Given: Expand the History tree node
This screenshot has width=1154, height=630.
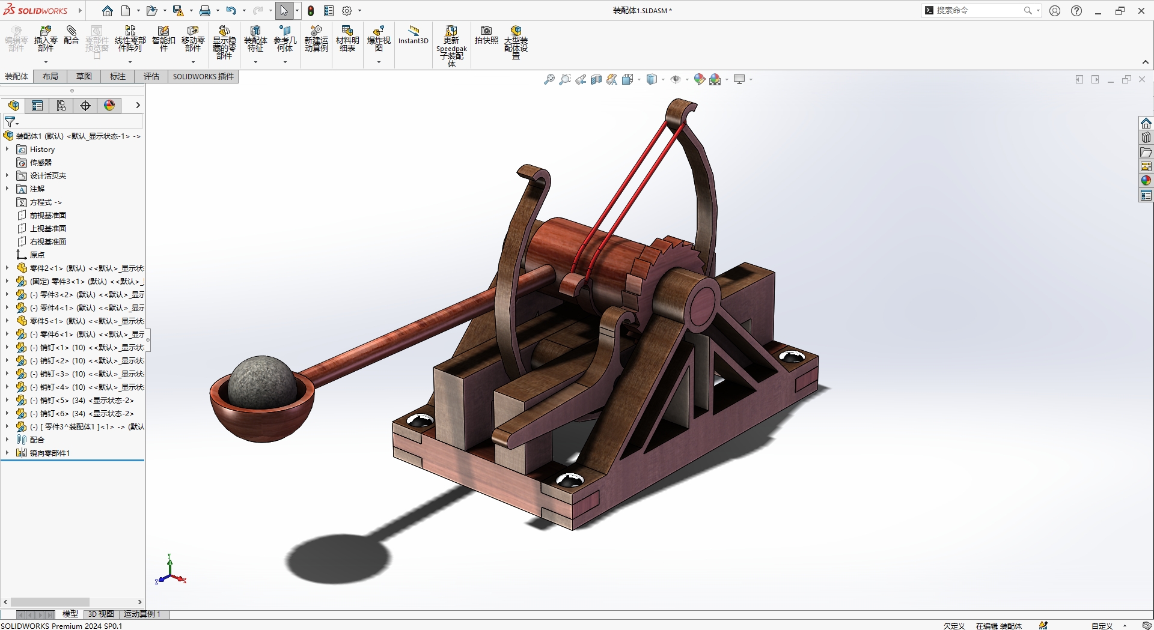Looking at the screenshot, I should [7, 150].
